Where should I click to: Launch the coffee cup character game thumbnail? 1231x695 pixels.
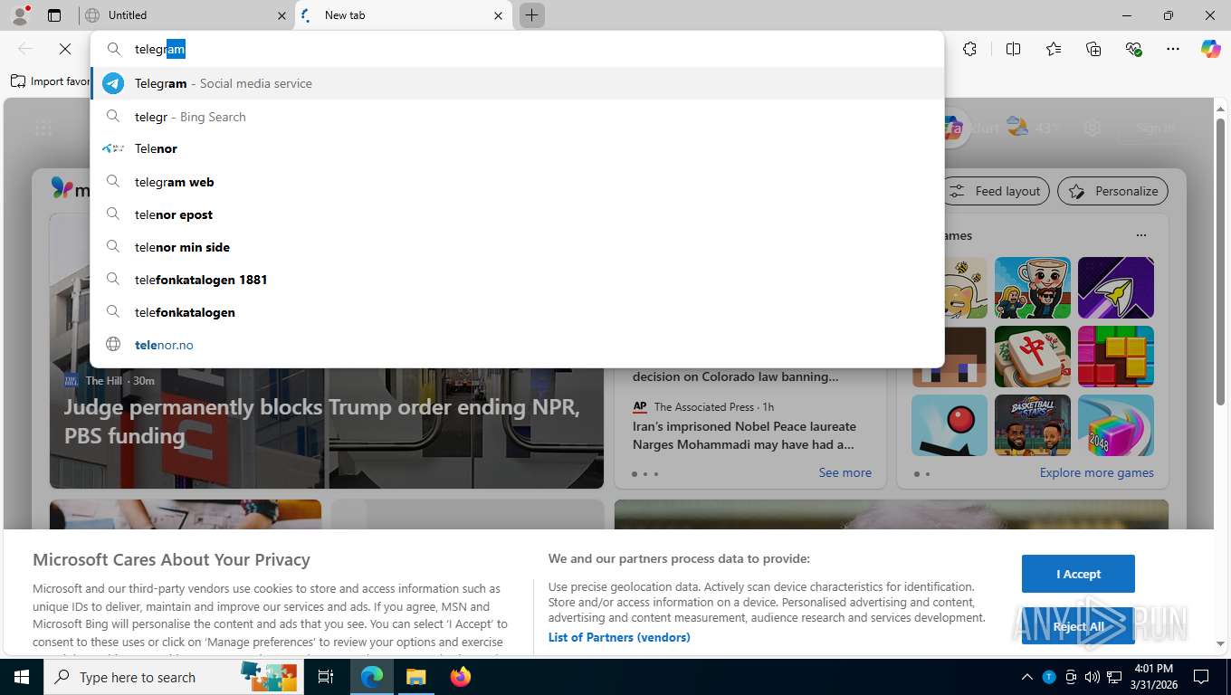[x=1033, y=288]
